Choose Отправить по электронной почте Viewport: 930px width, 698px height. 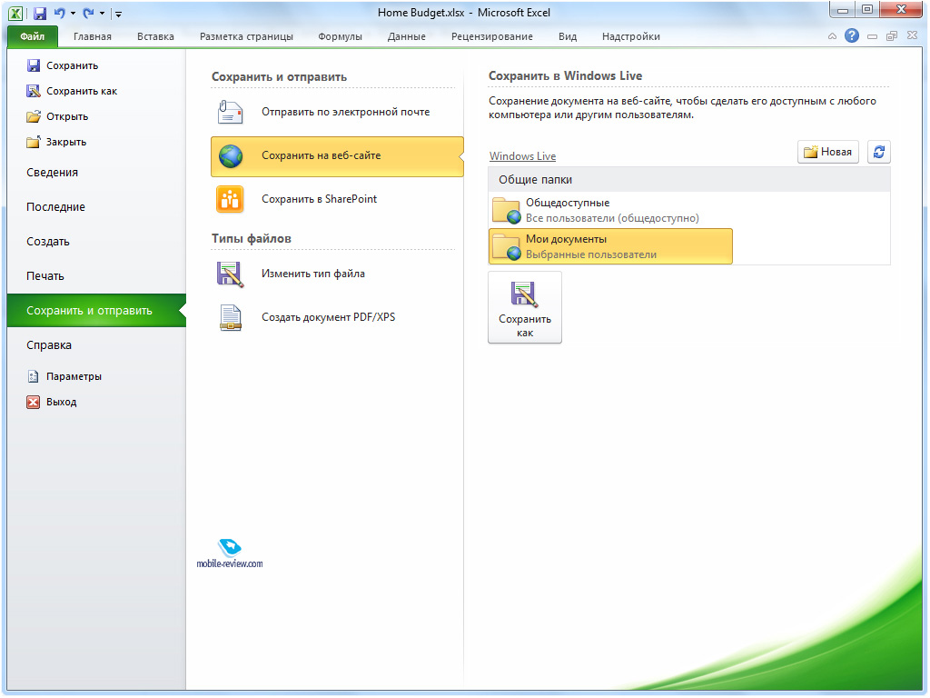click(x=337, y=112)
